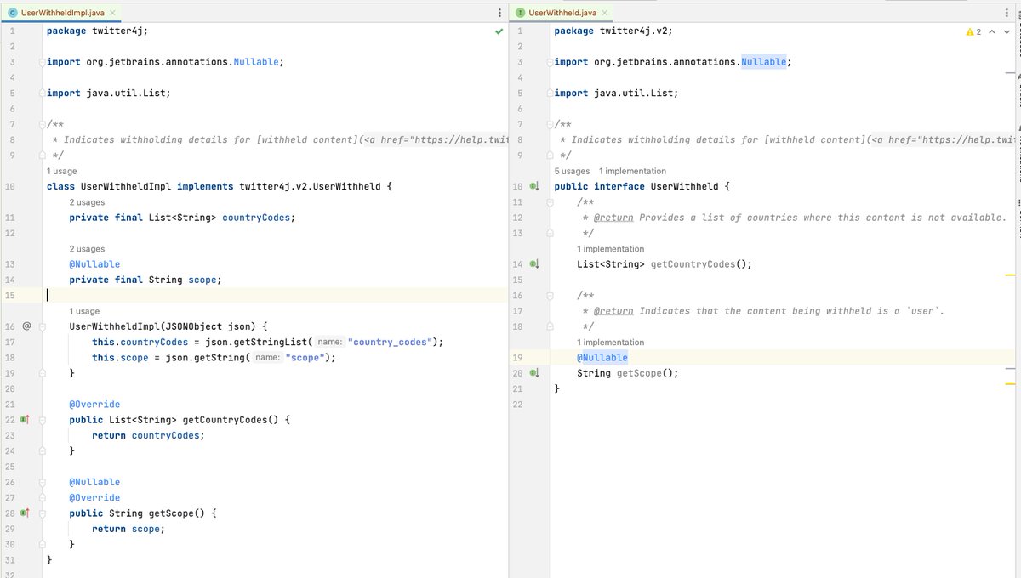Click the fold end marker at constructor's closing brace

(41, 373)
